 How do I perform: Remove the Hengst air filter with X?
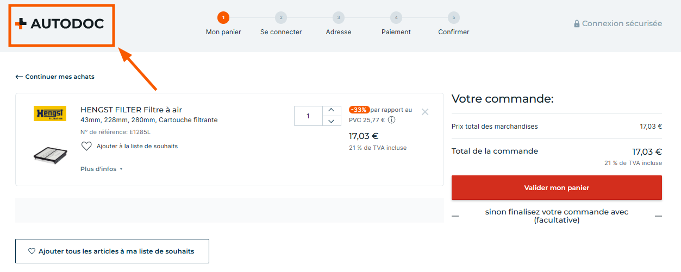click(425, 112)
